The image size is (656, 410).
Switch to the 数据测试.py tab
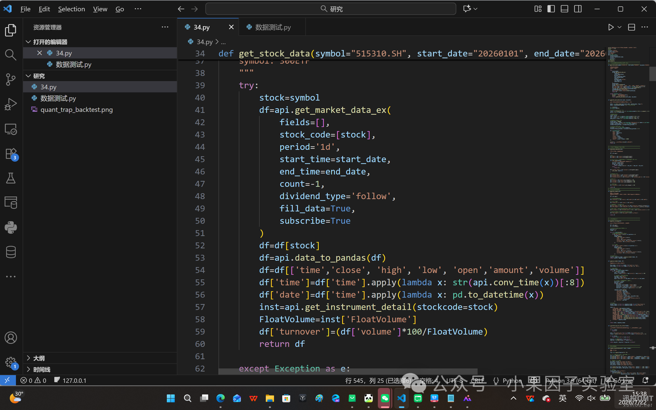(272, 27)
